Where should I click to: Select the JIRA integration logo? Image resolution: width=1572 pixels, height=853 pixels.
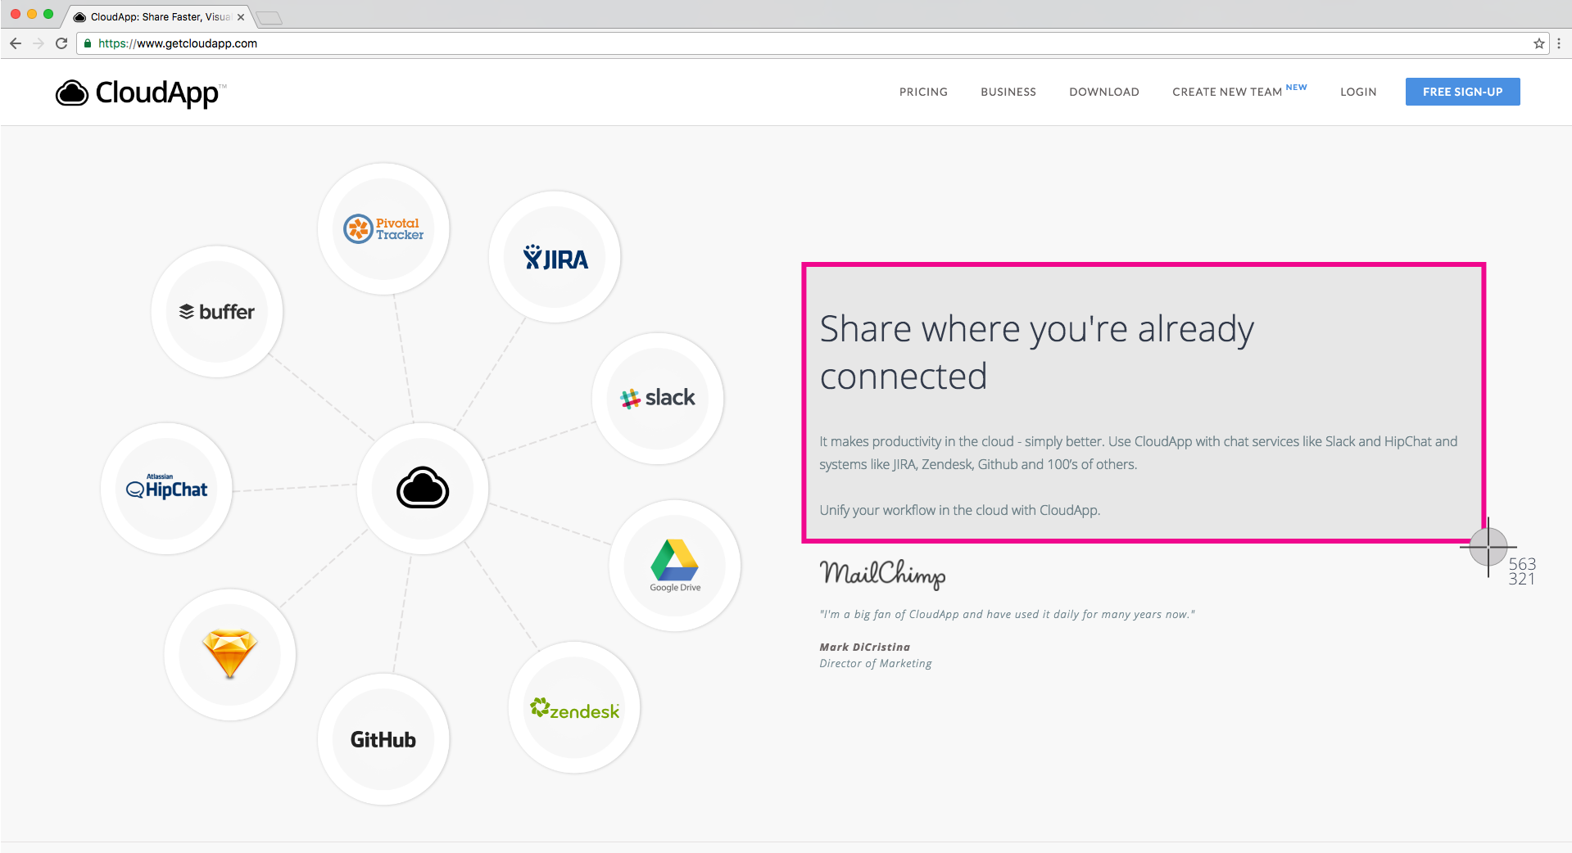click(x=555, y=258)
